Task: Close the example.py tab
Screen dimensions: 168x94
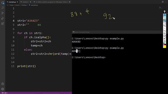Action: 17,2
